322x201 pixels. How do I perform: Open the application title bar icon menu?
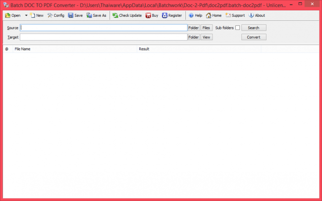(x=6, y=5)
